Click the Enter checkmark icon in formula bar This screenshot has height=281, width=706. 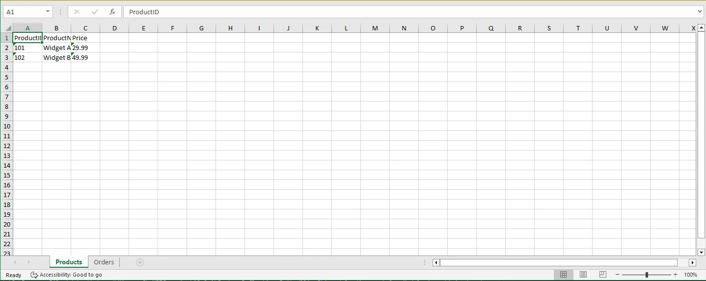pos(95,12)
